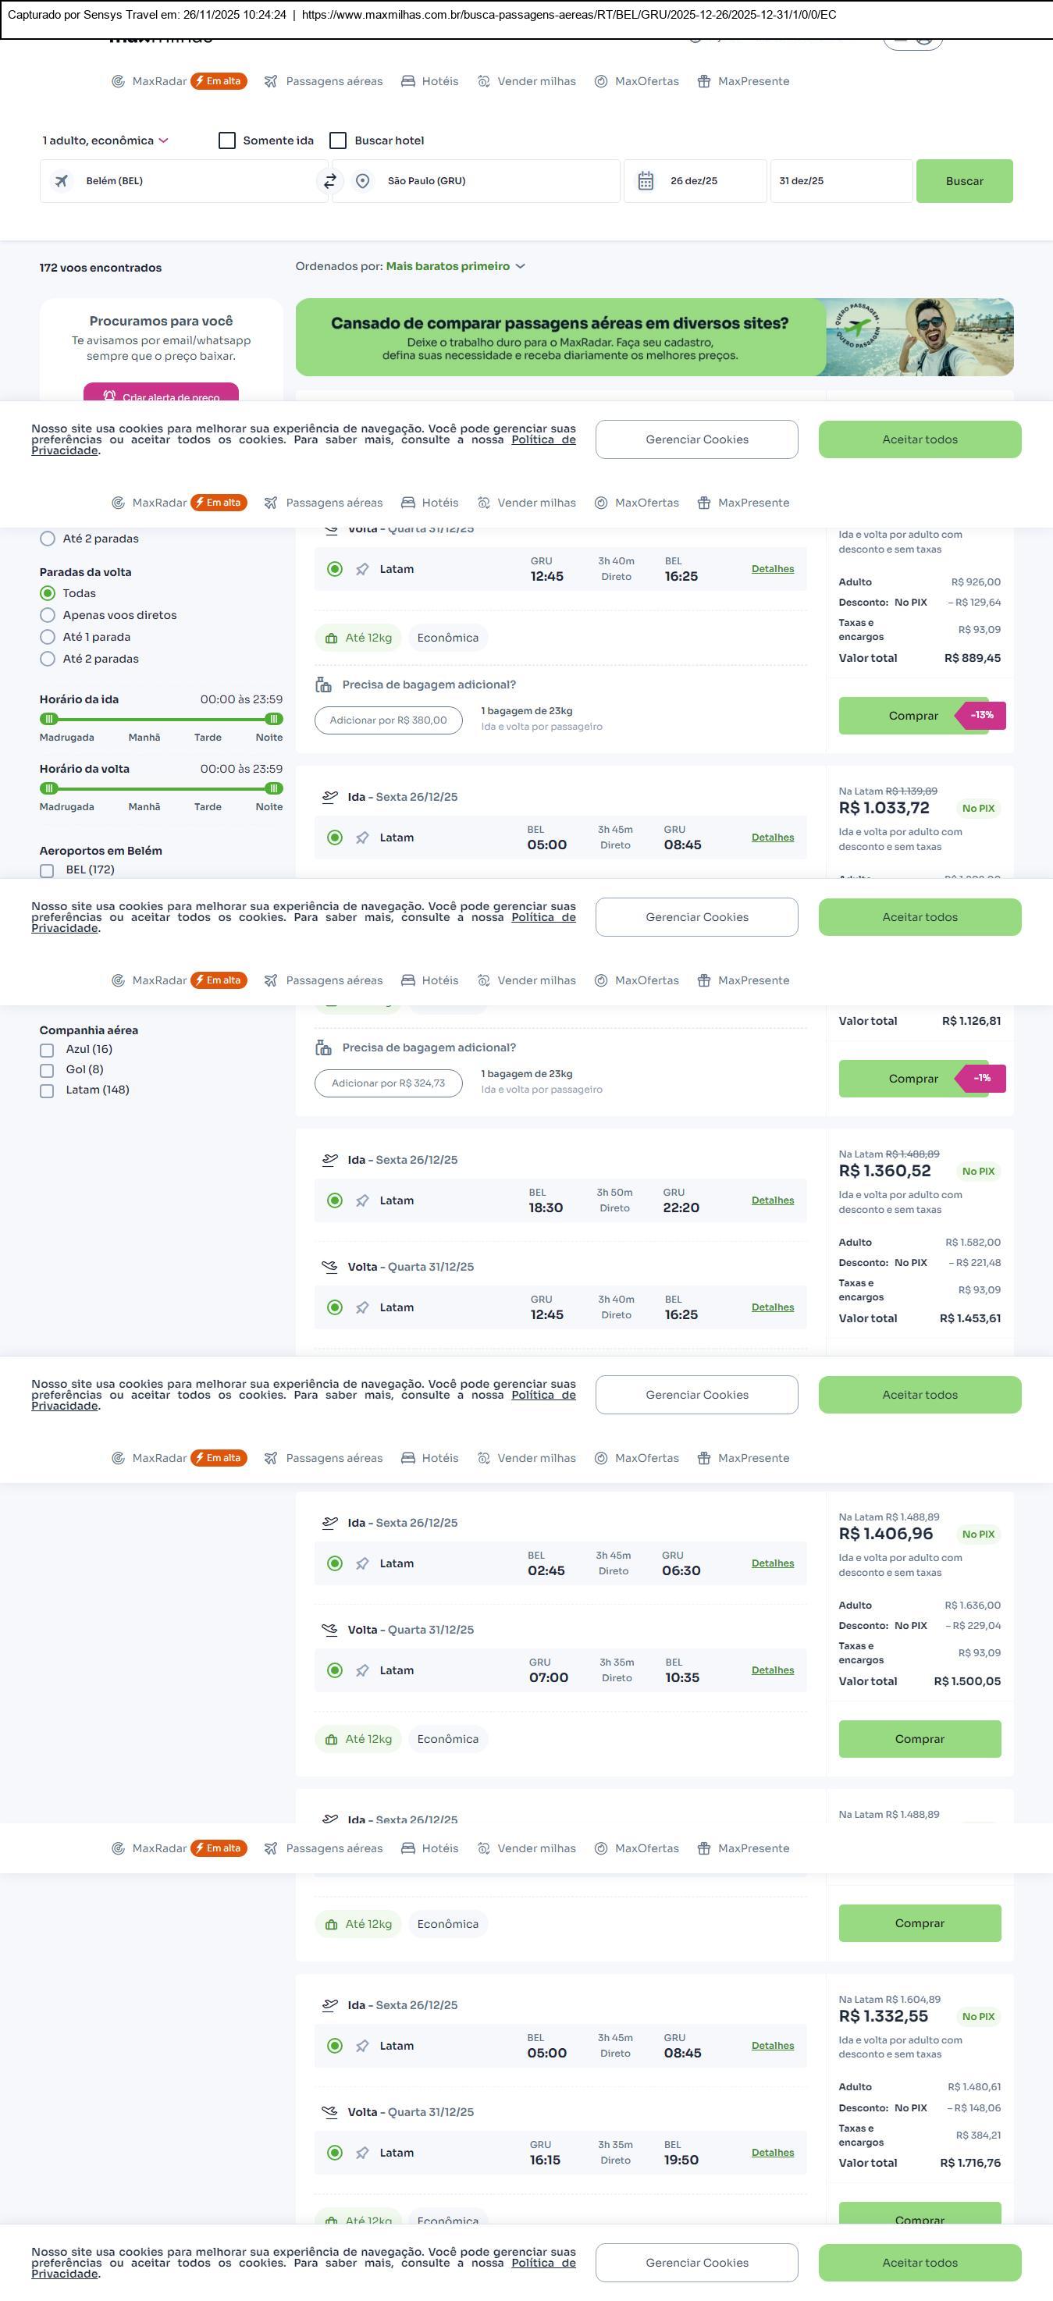The height and width of the screenshot is (2301, 1053).
Task: Enable the Somente ida checkbox
Action: (x=227, y=140)
